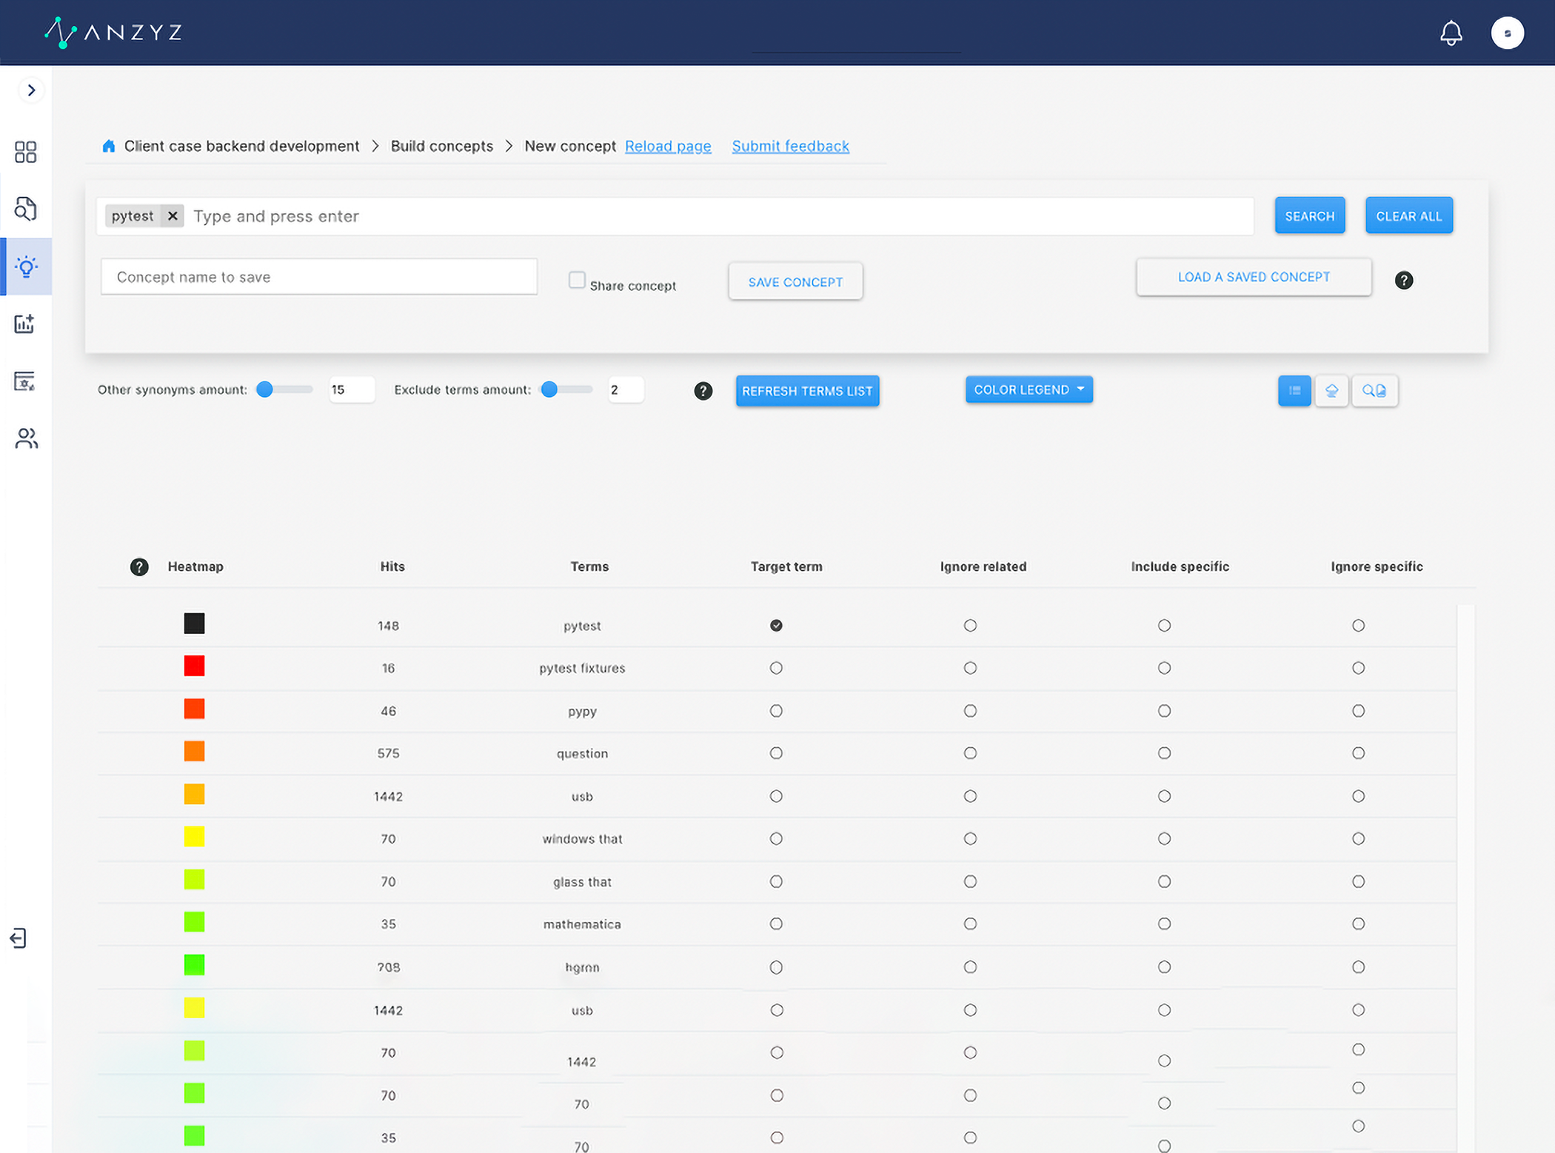Click the SEARCH button

point(1309,215)
